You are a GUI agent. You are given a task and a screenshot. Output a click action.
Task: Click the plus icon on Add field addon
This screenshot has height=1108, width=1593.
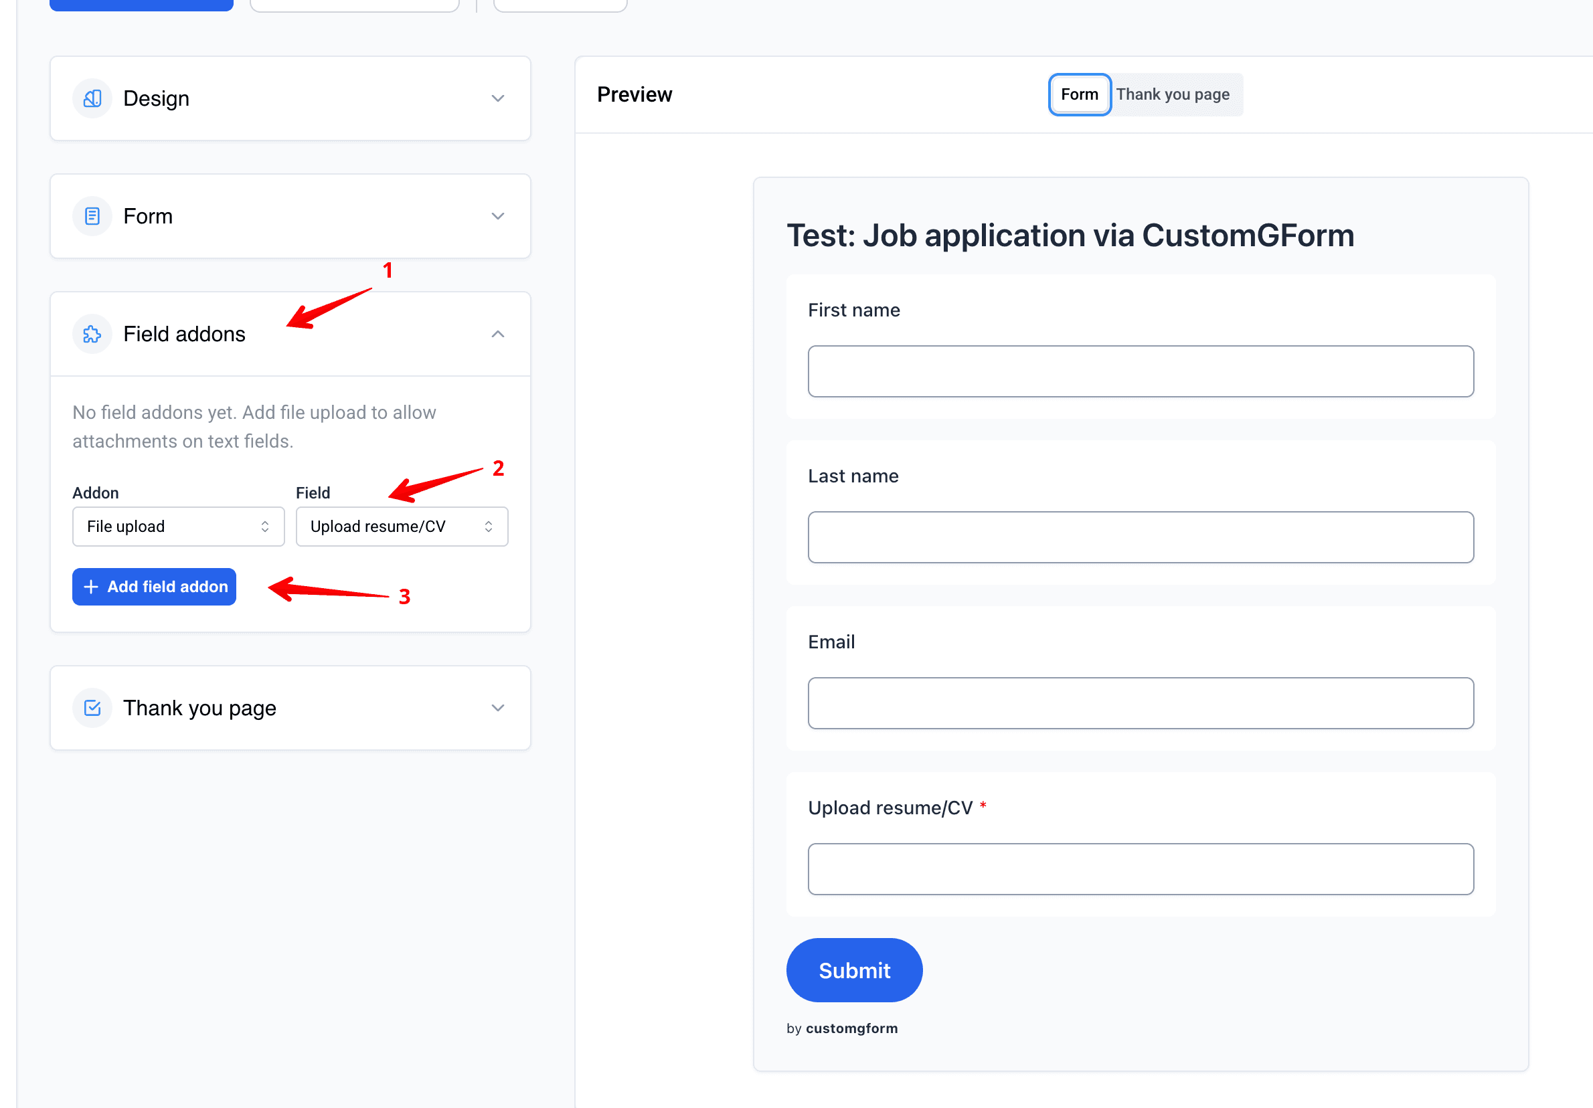[92, 587]
